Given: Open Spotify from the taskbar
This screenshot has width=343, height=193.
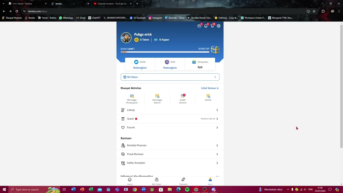Looking at the screenshot, I should pos(187,190).
